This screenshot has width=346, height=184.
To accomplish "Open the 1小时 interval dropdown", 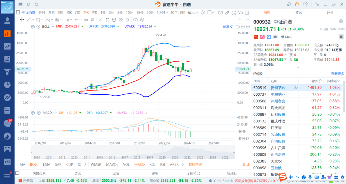I will 162,13.
